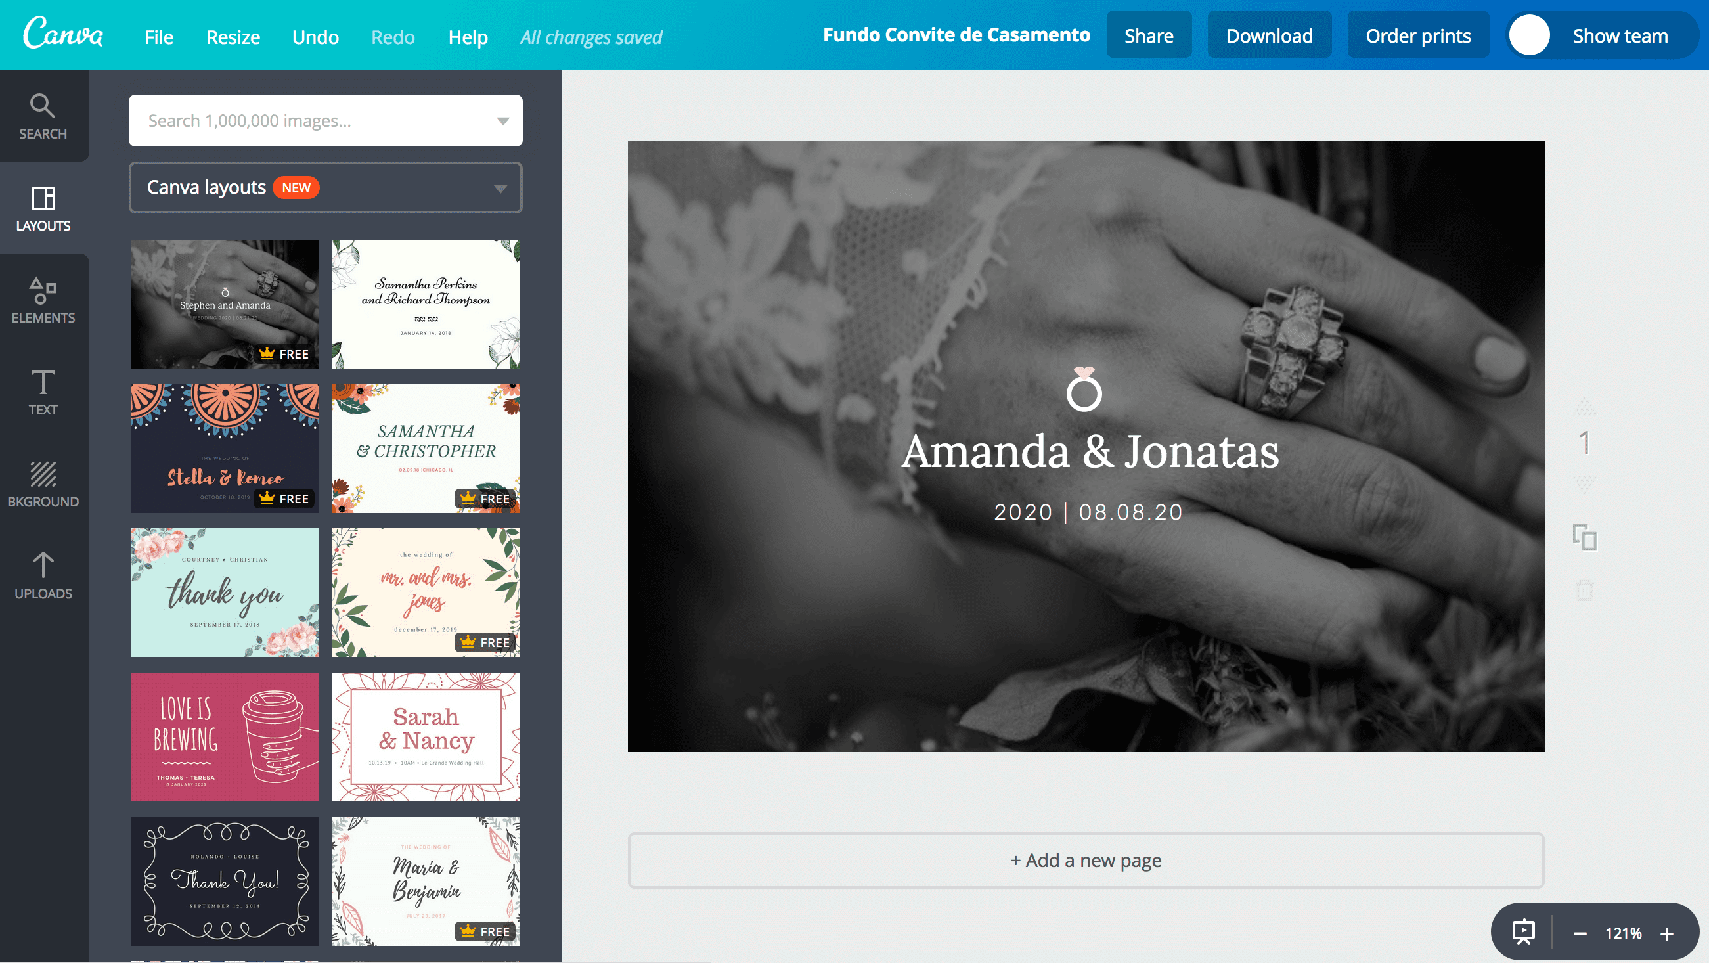Screen dimensions: 1709x963
Task: Add a new page to design
Action: [x=1086, y=860]
